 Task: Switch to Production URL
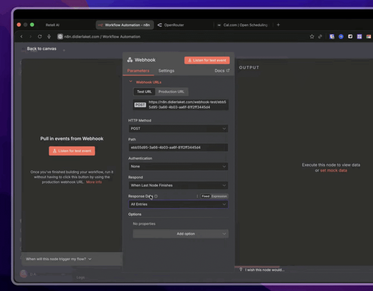click(x=171, y=92)
